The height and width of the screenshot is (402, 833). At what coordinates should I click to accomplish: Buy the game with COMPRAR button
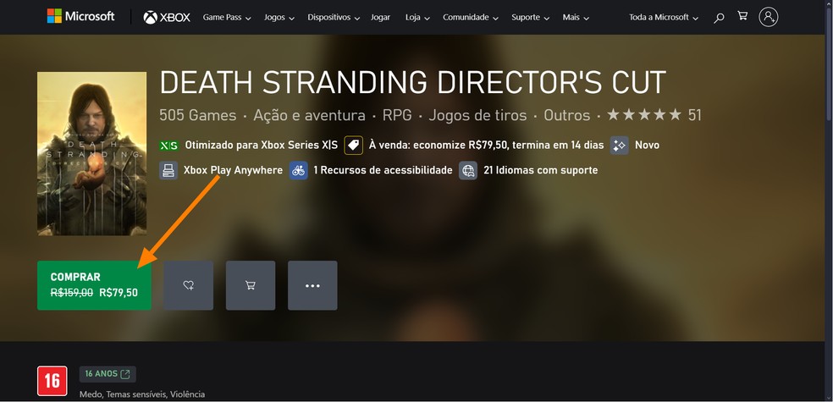[94, 285]
